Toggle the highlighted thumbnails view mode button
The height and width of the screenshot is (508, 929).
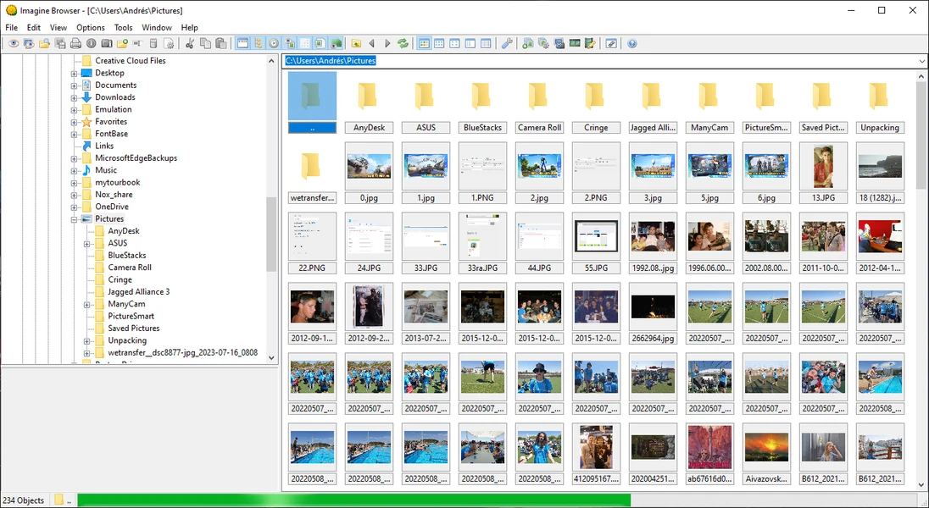point(424,43)
